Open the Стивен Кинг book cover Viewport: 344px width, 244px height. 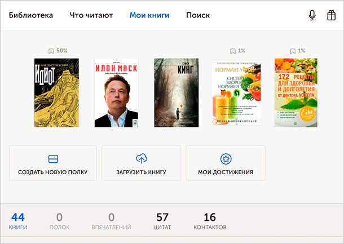(177, 93)
